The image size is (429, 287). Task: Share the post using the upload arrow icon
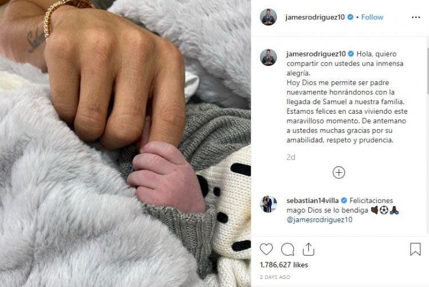coord(309,249)
